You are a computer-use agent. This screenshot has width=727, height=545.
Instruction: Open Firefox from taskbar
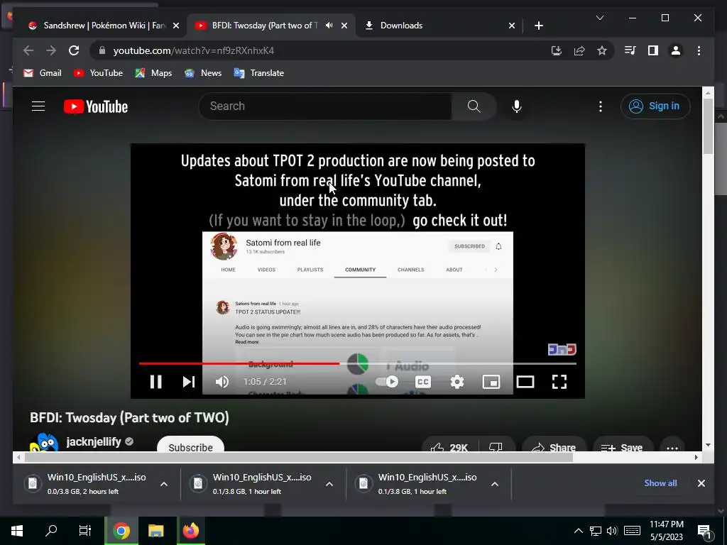190,531
